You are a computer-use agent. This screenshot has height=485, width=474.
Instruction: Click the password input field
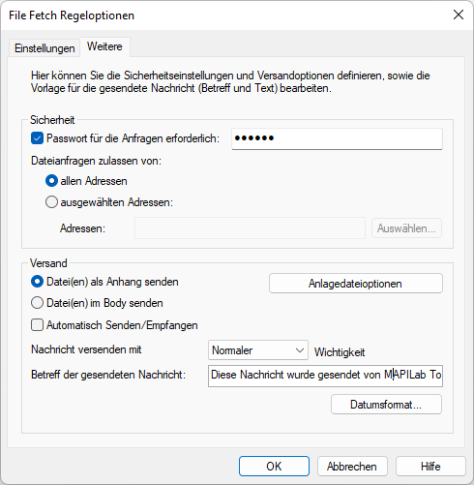[x=337, y=138]
